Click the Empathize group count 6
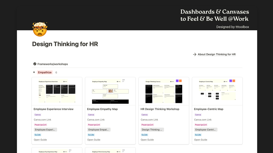Image resolution: width=273 pixels, height=153 pixels. tap(56, 73)
